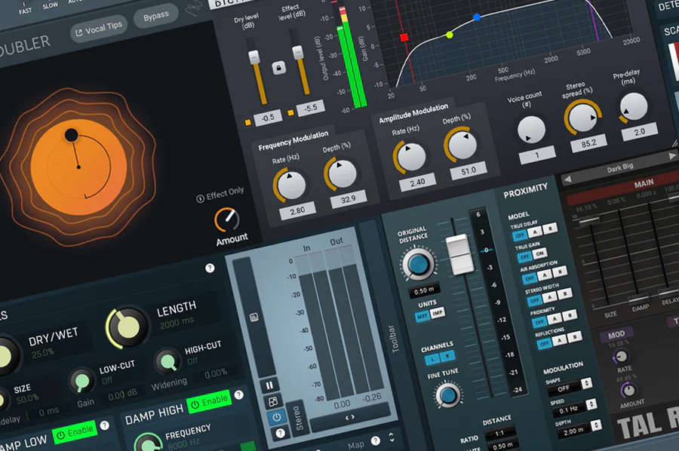Click the Amplitude Modulation Depth knob
The height and width of the screenshot is (451, 679).
pos(462,145)
